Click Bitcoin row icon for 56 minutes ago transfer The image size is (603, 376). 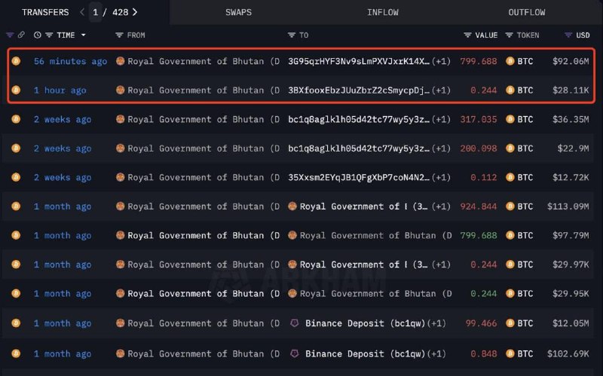(x=16, y=61)
